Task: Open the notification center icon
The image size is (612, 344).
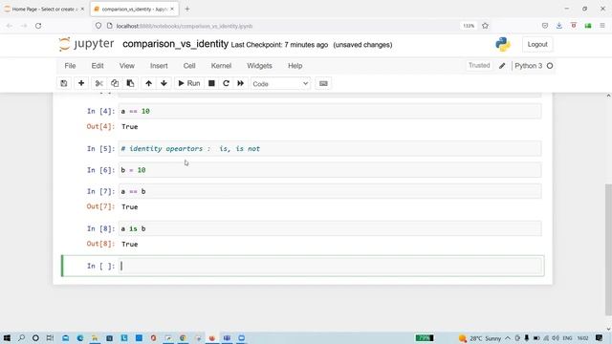Action: 600,337
